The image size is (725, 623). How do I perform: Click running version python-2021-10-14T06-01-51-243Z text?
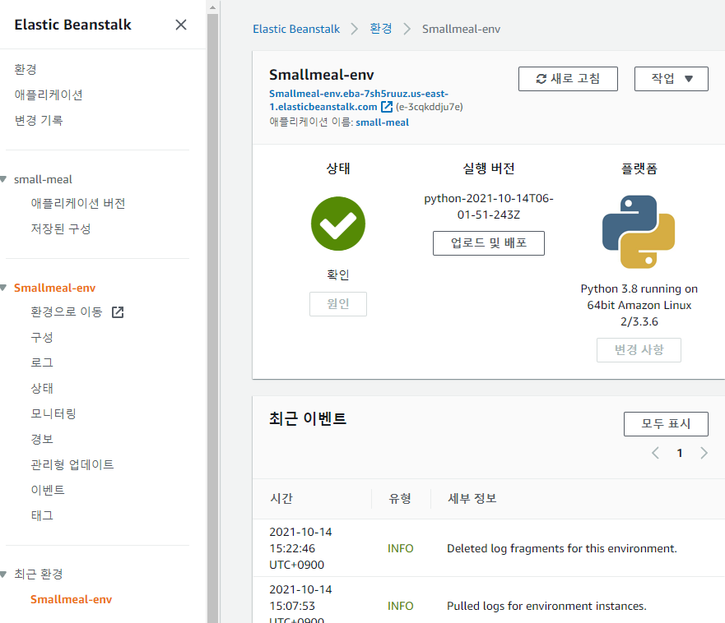(489, 206)
